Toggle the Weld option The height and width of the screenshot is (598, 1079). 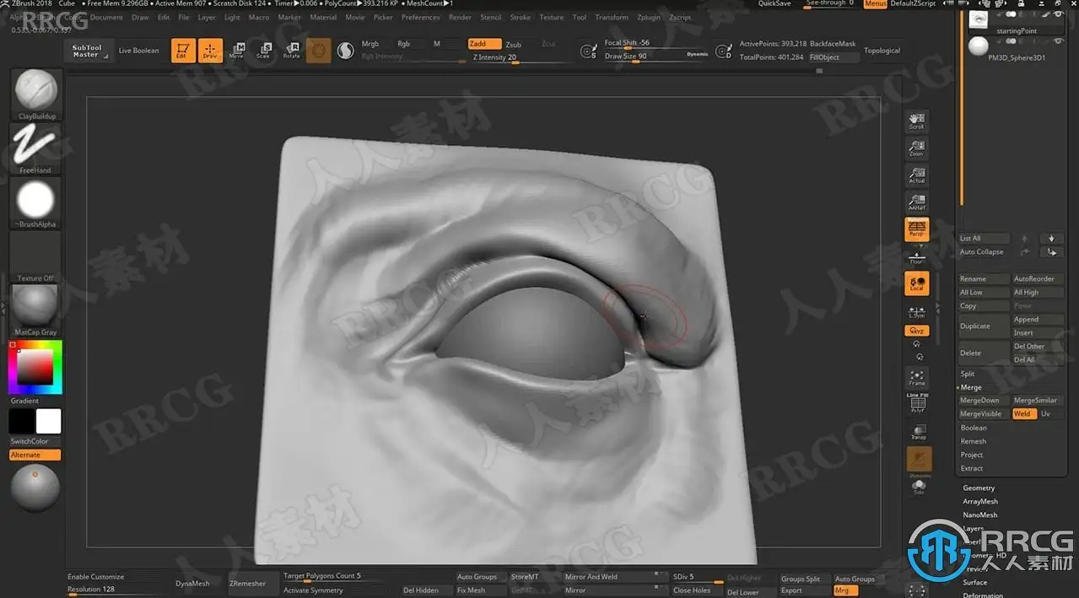pos(1023,414)
